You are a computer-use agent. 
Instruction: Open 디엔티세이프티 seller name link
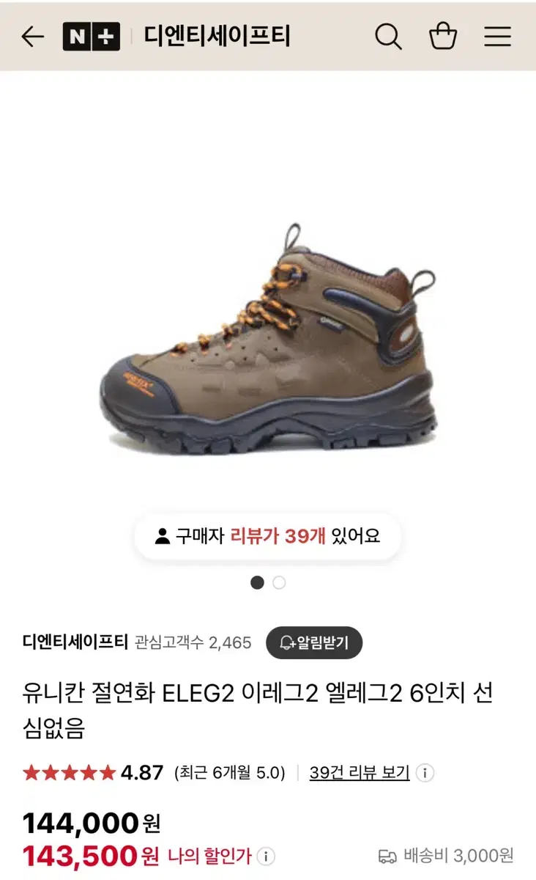(75, 642)
